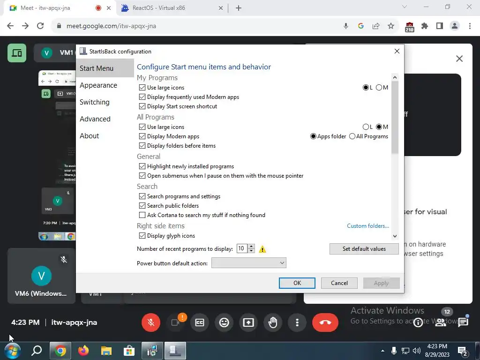
Task: Click StartIsBack taskbar icon
Action: click(x=175, y=351)
